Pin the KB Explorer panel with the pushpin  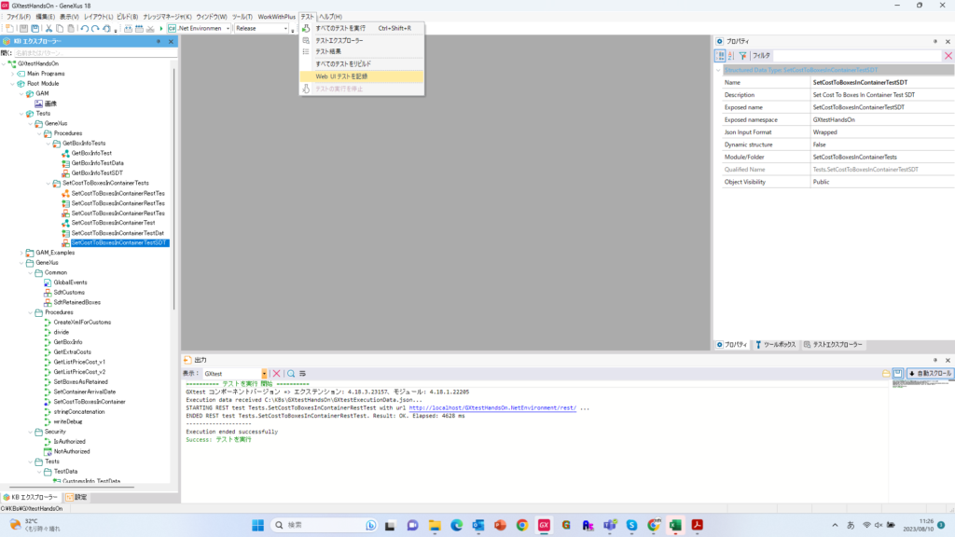[x=160, y=41]
